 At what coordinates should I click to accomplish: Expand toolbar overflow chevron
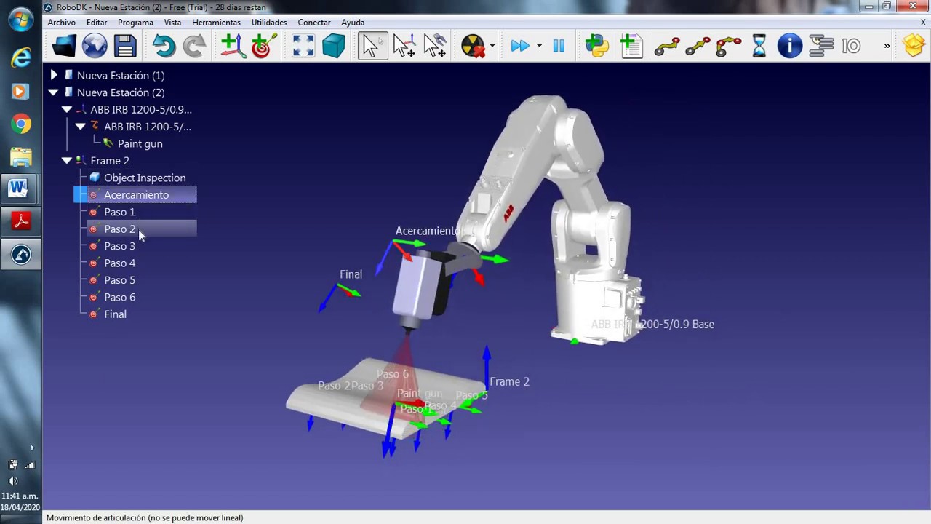pyautogui.click(x=887, y=46)
